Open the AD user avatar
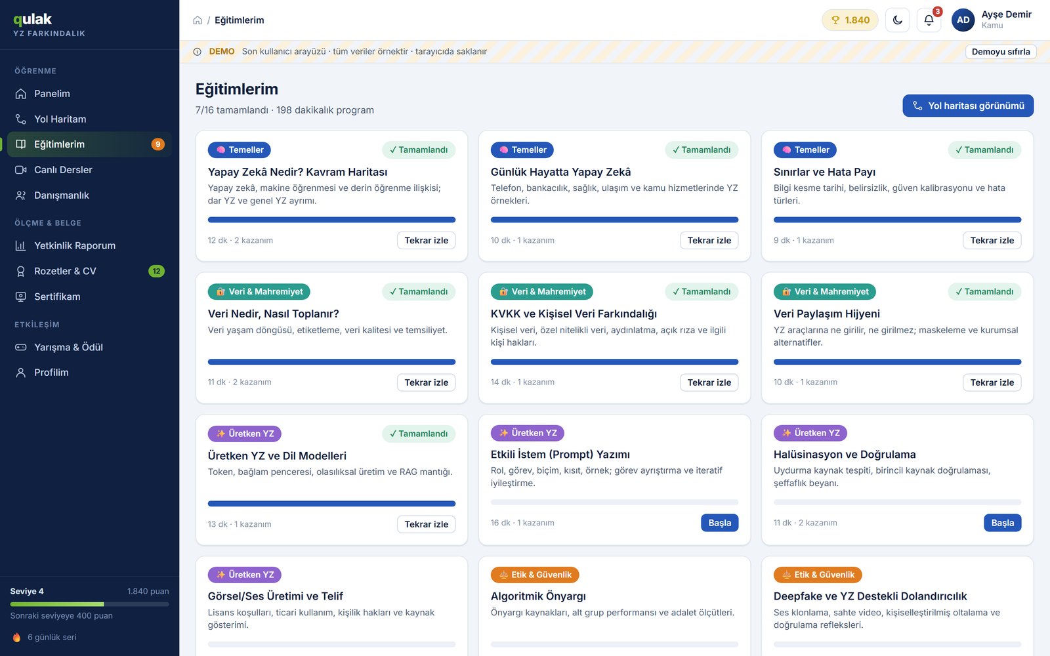The height and width of the screenshot is (656, 1050). 963,20
